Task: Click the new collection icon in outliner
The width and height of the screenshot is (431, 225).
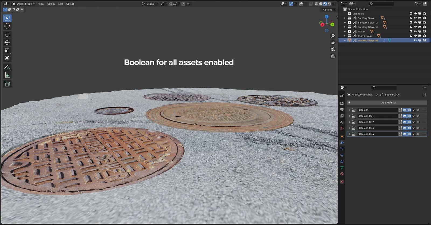Action: [x=425, y=4]
